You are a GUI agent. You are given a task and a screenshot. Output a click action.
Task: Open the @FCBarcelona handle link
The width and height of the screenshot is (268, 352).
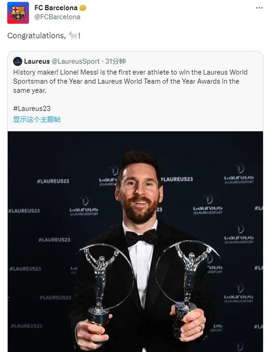pos(57,17)
